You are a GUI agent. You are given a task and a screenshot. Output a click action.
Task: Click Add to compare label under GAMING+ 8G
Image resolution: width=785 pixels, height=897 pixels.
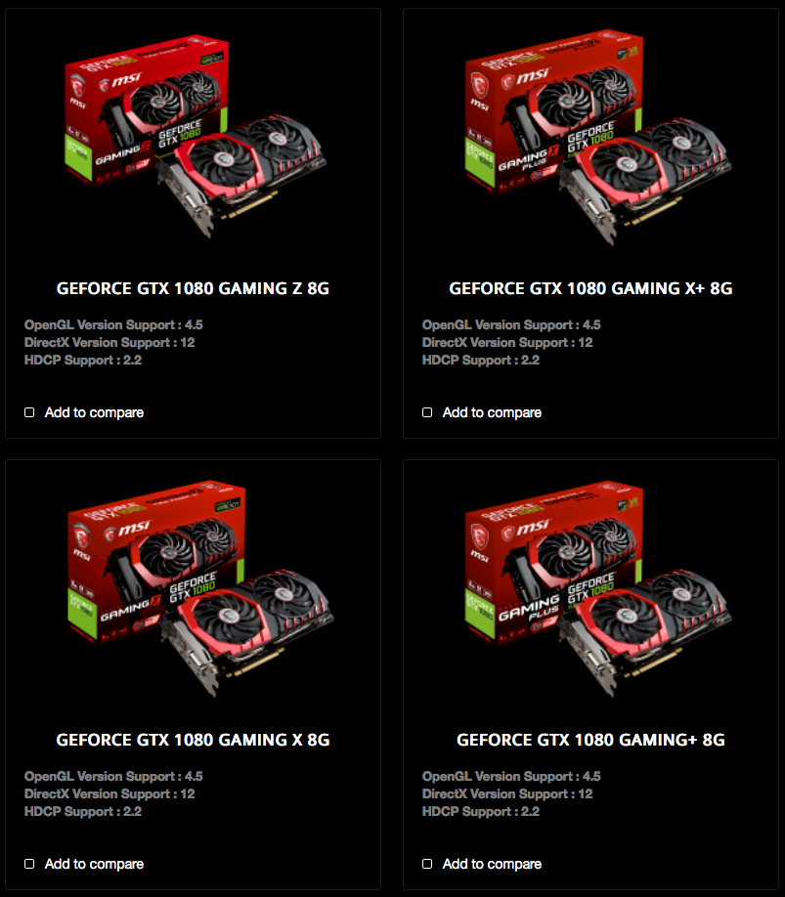(x=492, y=864)
